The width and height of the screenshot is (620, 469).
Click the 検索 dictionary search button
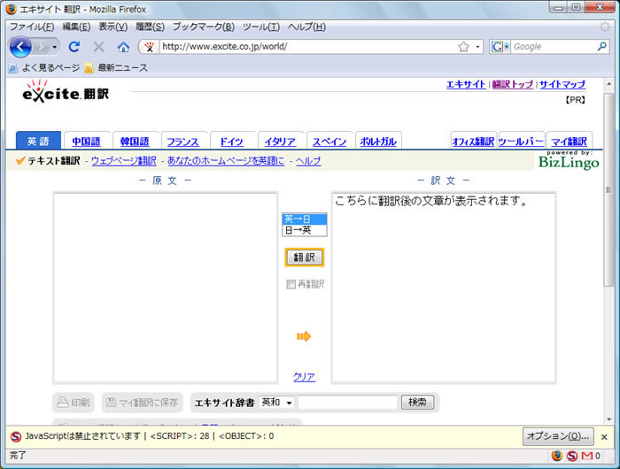pos(417,403)
